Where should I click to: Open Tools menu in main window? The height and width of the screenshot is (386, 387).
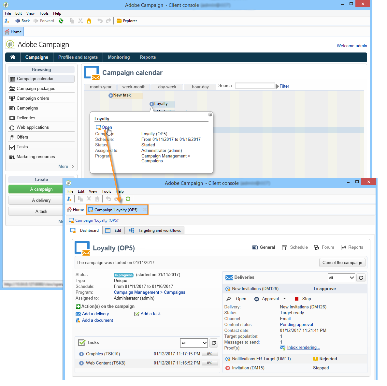(x=44, y=13)
